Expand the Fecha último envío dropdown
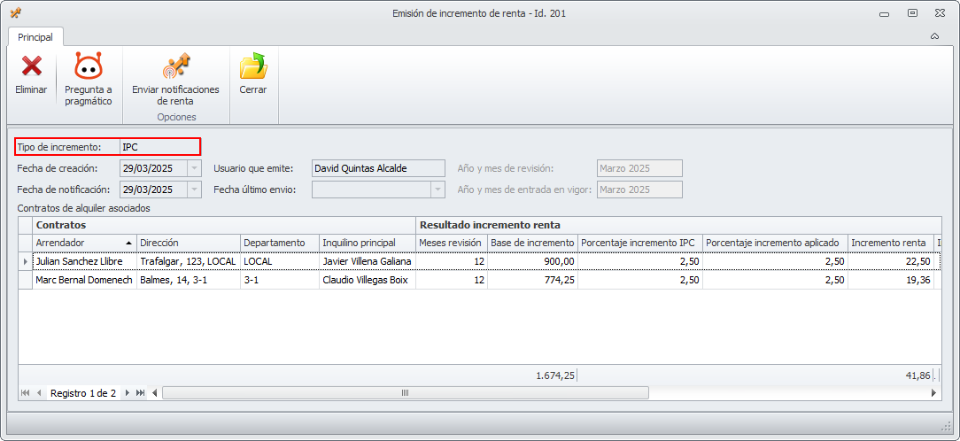The image size is (960, 441). pyautogui.click(x=437, y=190)
